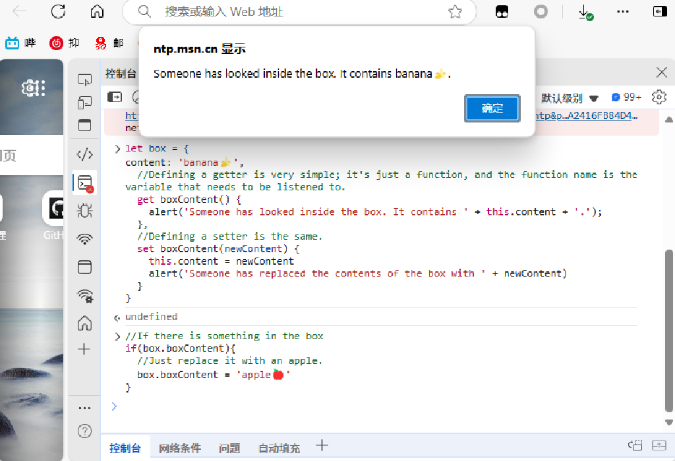Toggle the browser sidebar panel icon
Screen dimensions: 675x461
pyautogui.click(x=659, y=12)
